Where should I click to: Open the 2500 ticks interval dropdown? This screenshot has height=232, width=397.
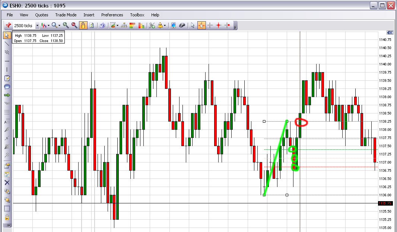(37, 26)
